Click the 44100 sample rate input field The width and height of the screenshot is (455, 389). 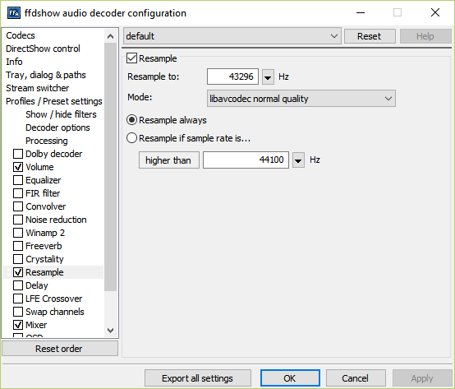[x=246, y=160]
